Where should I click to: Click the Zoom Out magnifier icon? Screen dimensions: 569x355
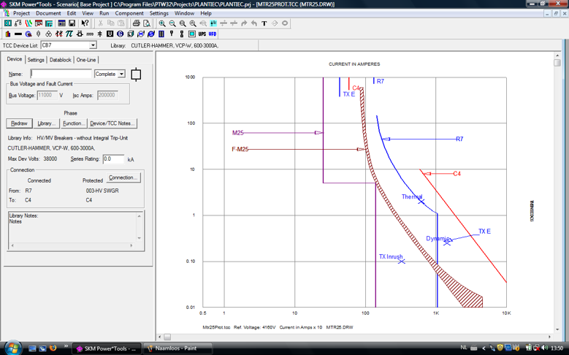coord(172,23)
